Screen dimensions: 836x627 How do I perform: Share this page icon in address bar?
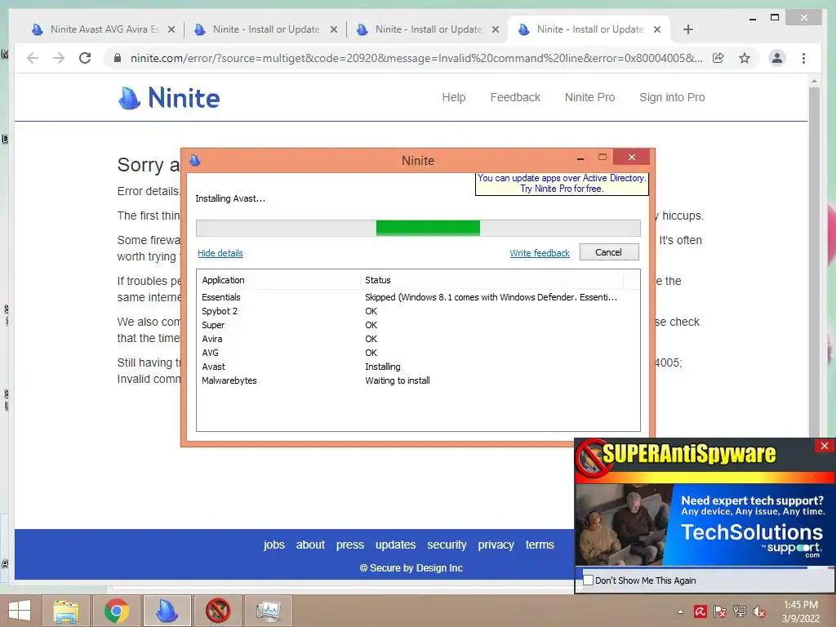click(x=718, y=58)
